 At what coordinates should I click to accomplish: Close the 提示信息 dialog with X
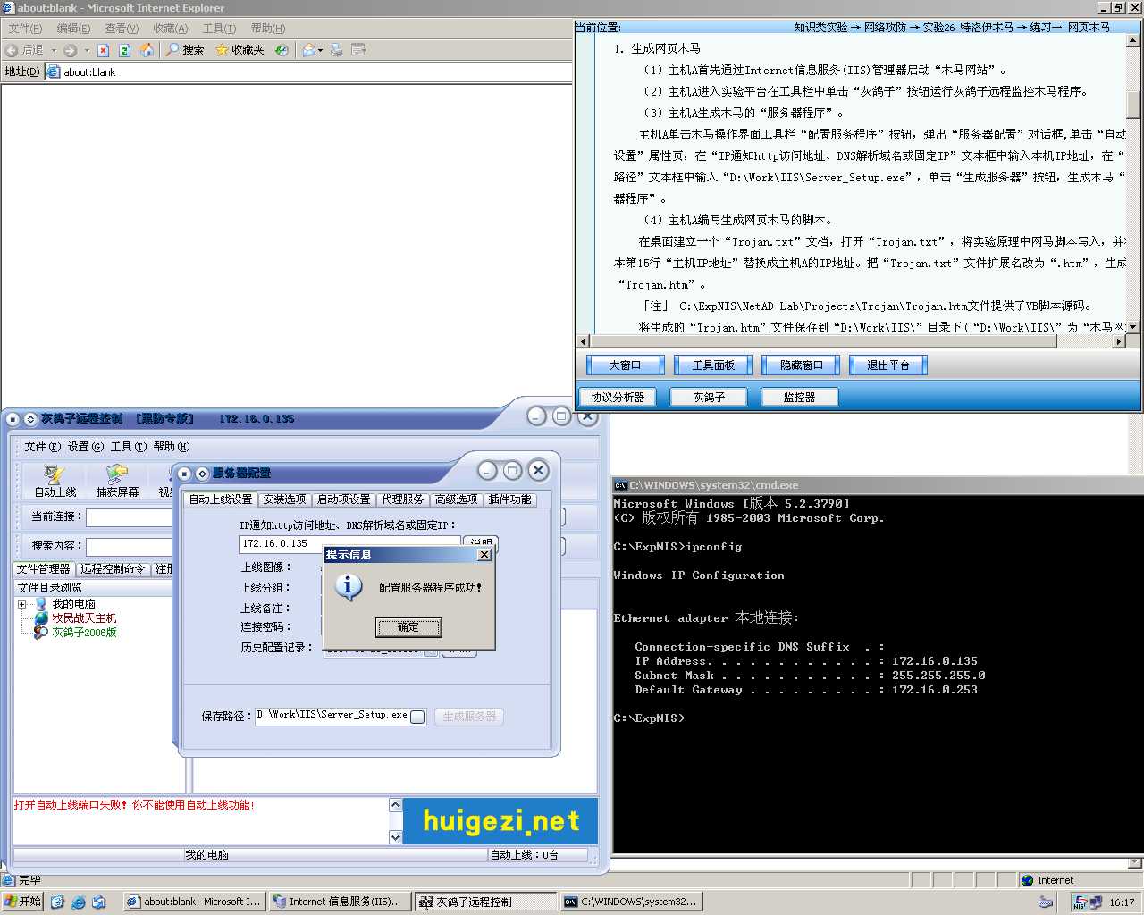point(484,555)
